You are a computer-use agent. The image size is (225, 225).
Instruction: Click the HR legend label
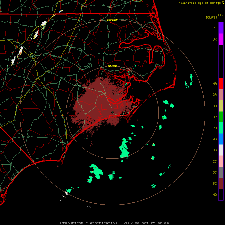pyautogui.click(x=214, y=117)
